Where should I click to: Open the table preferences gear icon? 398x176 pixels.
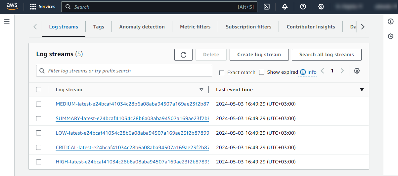tap(357, 71)
